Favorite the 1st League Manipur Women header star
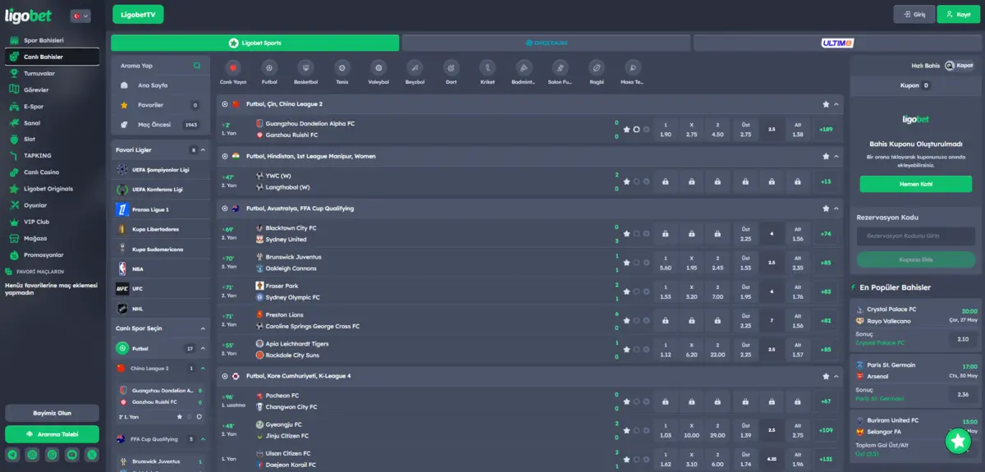 826,156
